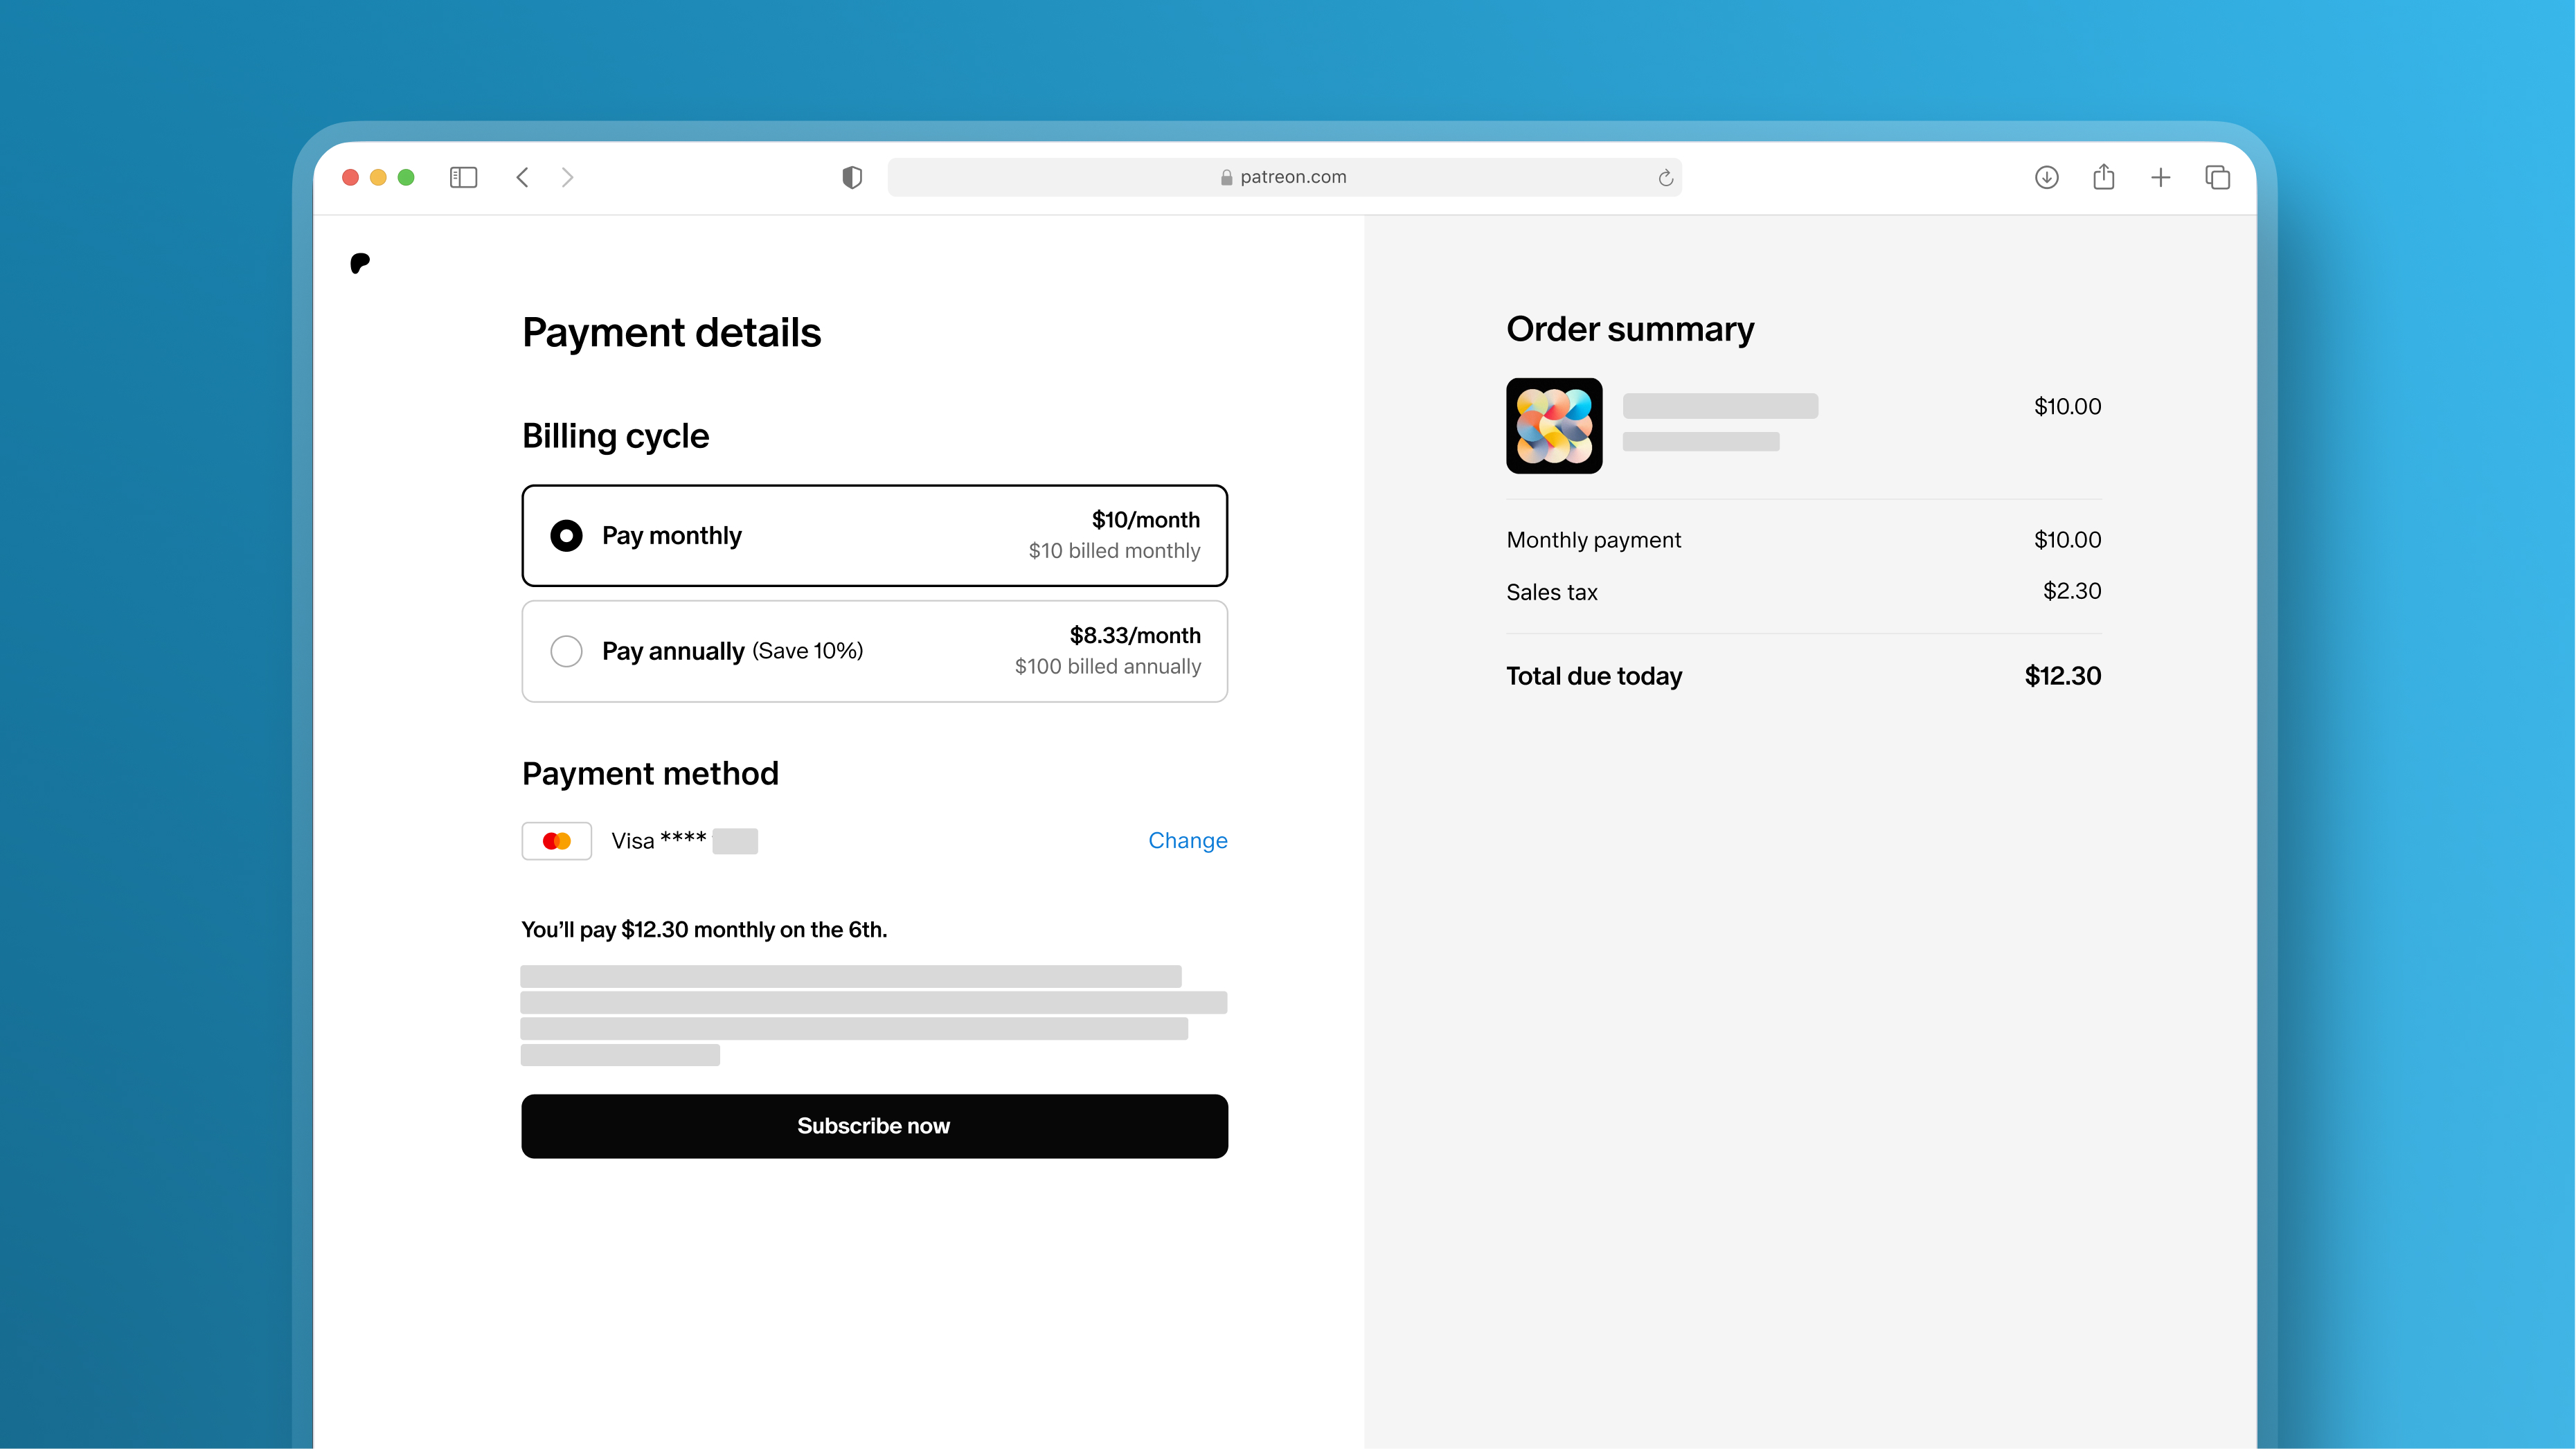Open the privacy report shield icon
This screenshot has width=2576, height=1449.
point(852,177)
